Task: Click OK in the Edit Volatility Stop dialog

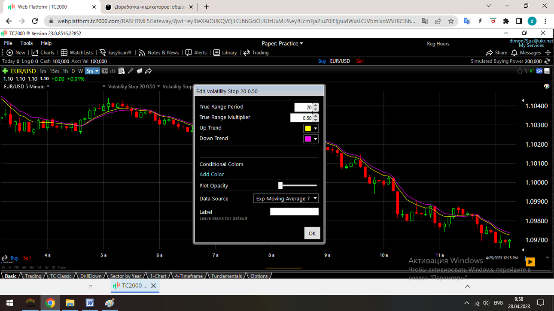Action: click(x=312, y=233)
